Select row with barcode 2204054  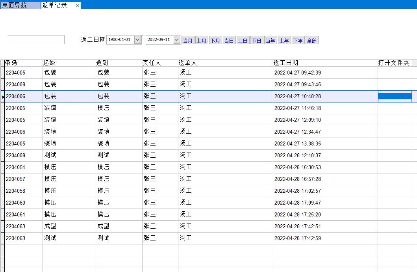[16, 167]
